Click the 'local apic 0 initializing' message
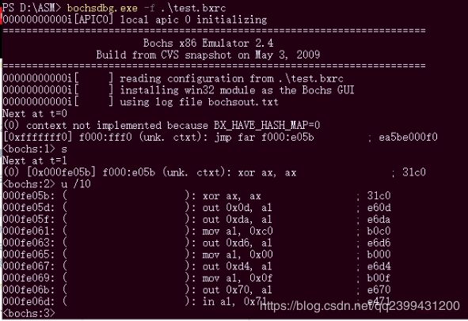 [193, 20]
